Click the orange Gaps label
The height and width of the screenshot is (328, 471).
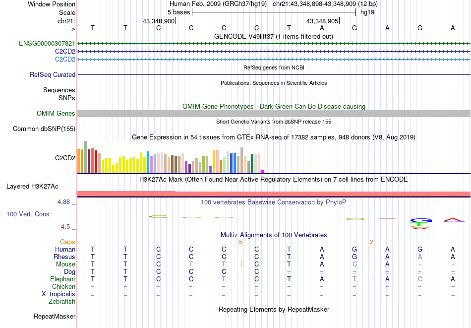point(67,242)
